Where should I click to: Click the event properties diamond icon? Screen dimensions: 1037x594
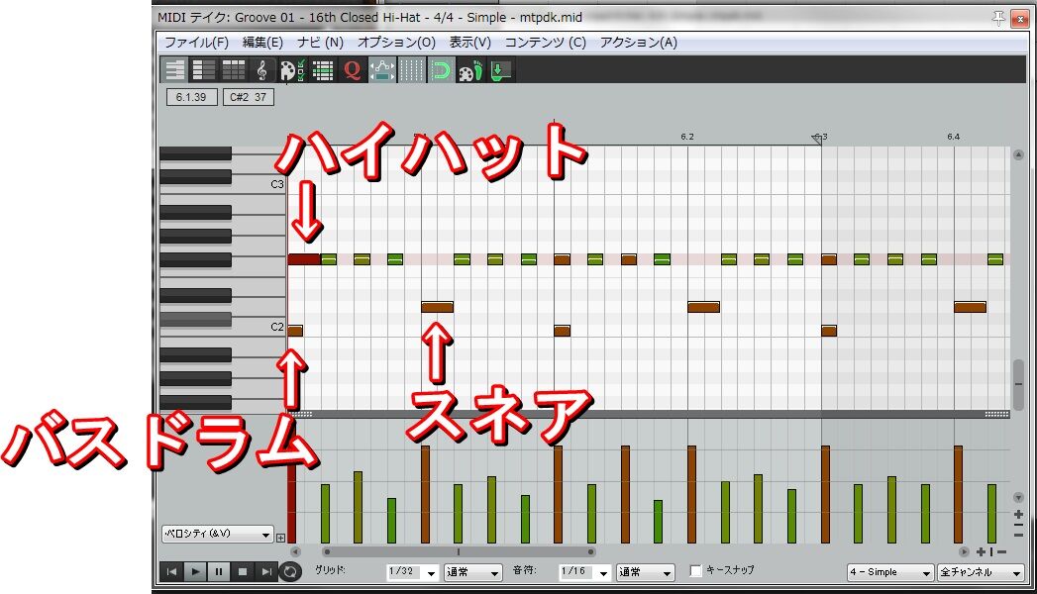381,68
